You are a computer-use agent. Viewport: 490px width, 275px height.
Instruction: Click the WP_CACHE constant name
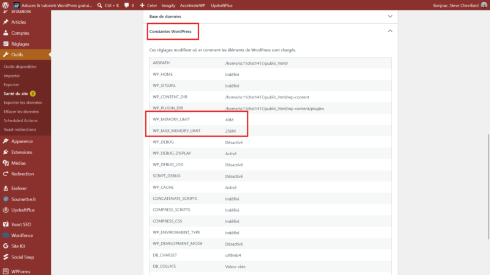pos(163,187)
